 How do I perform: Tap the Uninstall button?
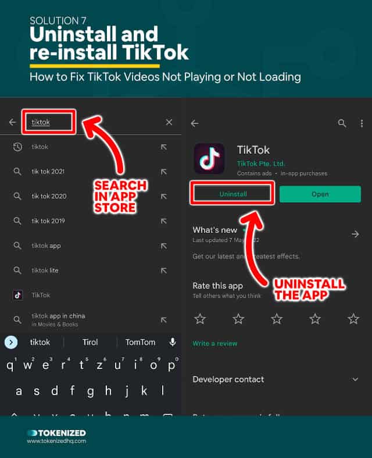[233, 194]
